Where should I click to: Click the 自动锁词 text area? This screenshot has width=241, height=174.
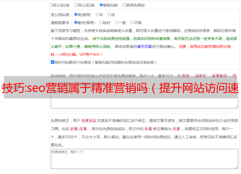tap(144, 98)
